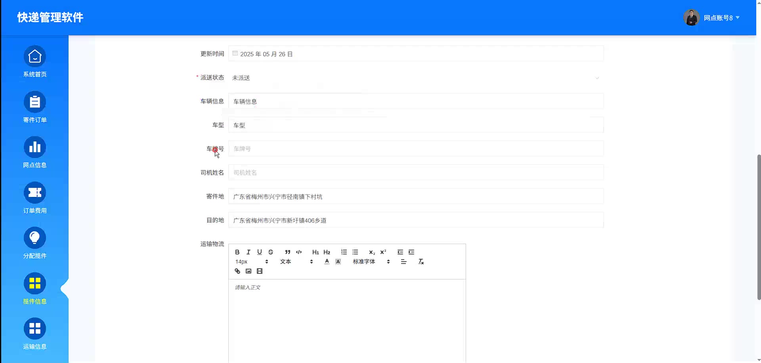Open the 派送状态 select showing 未派送
Viewport: 761px width, 363px height.
point(416,78)
